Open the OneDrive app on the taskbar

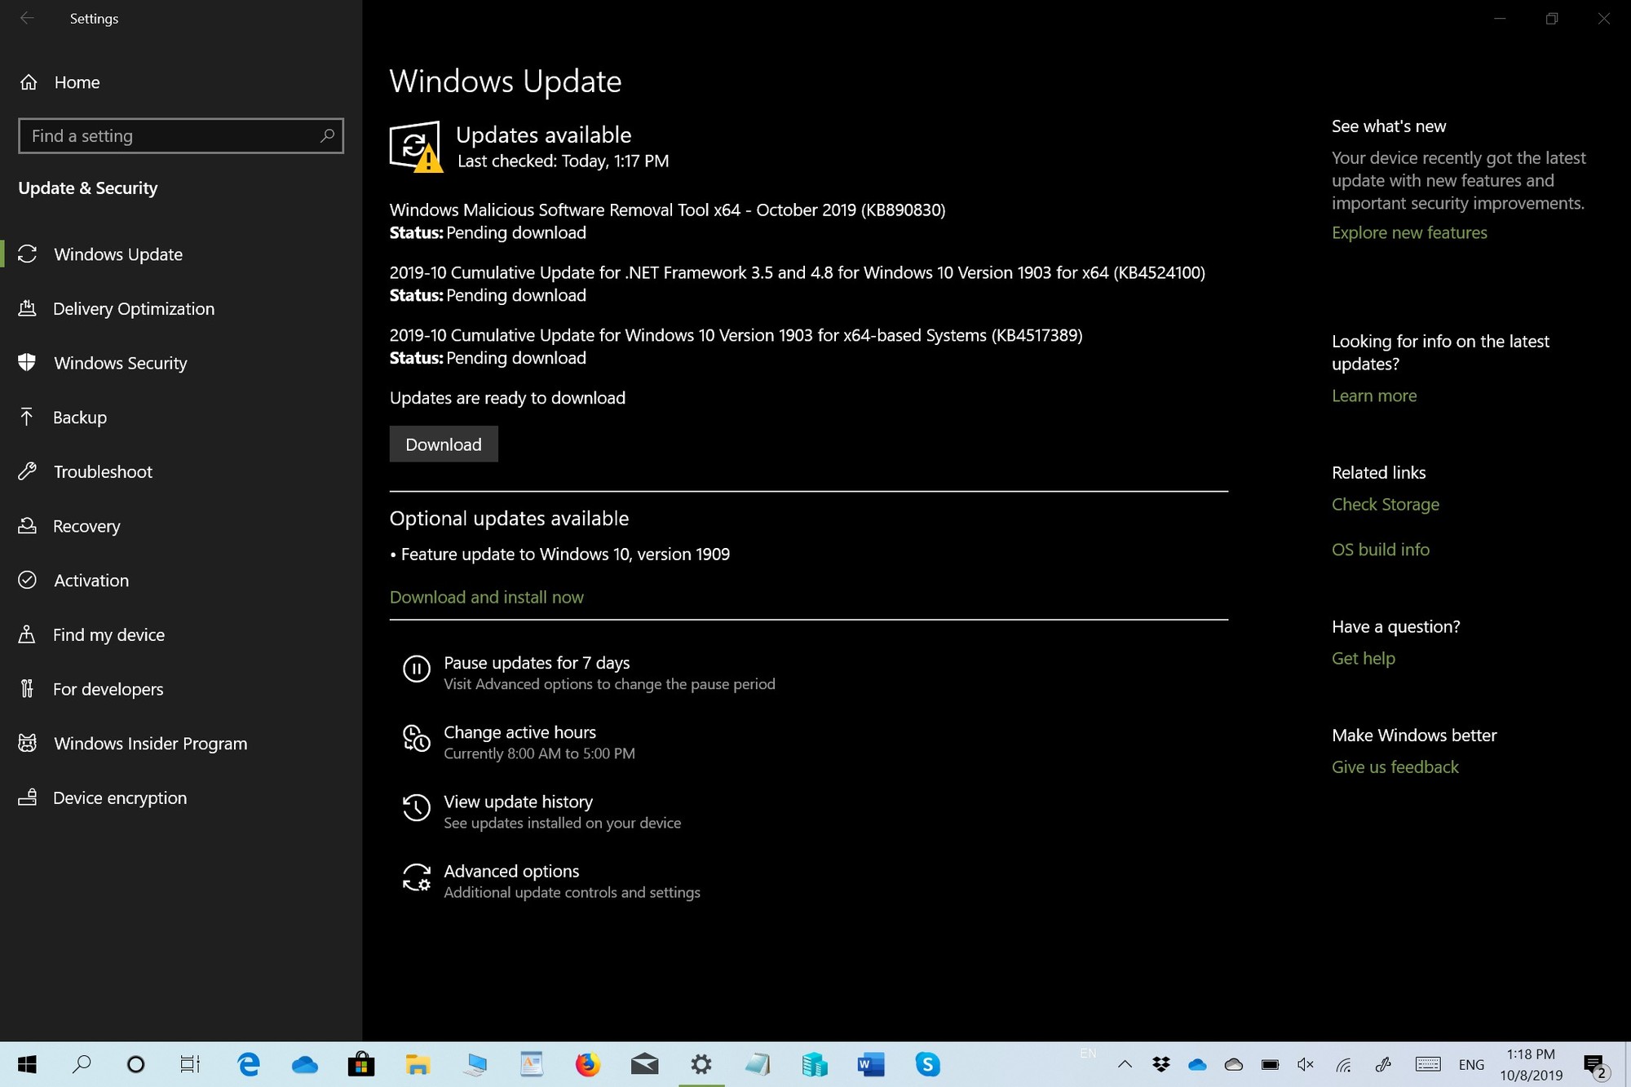pyautogui.click(x=305, y=1064)
